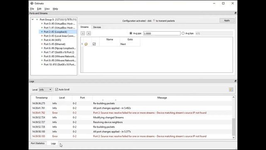Image resolution: width=266 pixels, height=150 pixels.
Task: Select Port 10: if10 Slot06 x16 Port
Action: click(x=60, y=65)
